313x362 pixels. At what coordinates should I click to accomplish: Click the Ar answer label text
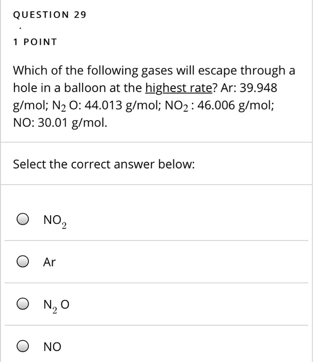click(x=50, y=262)
